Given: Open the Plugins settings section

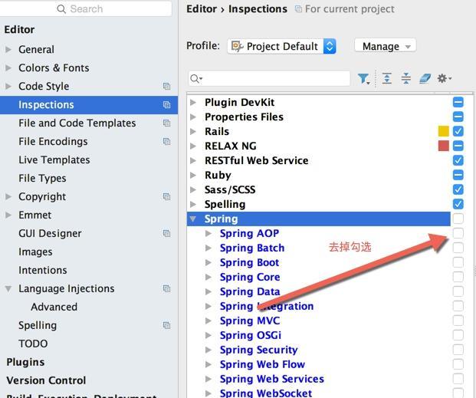Looking at the screenshot, I should [x=25, y=362].
